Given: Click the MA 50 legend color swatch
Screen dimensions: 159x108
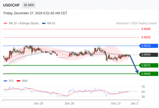Looking at the screenshot, I should pos(44,23).
